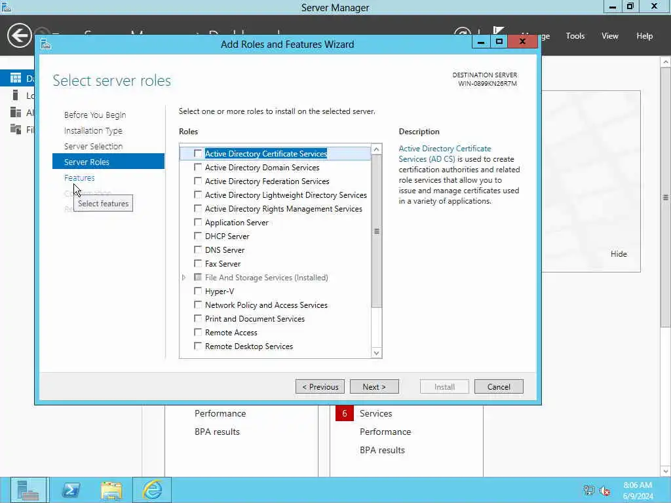Check Remote Desktop Services
Image resolution: width=671 pixels, height=503 pixels.
(198, 346)
